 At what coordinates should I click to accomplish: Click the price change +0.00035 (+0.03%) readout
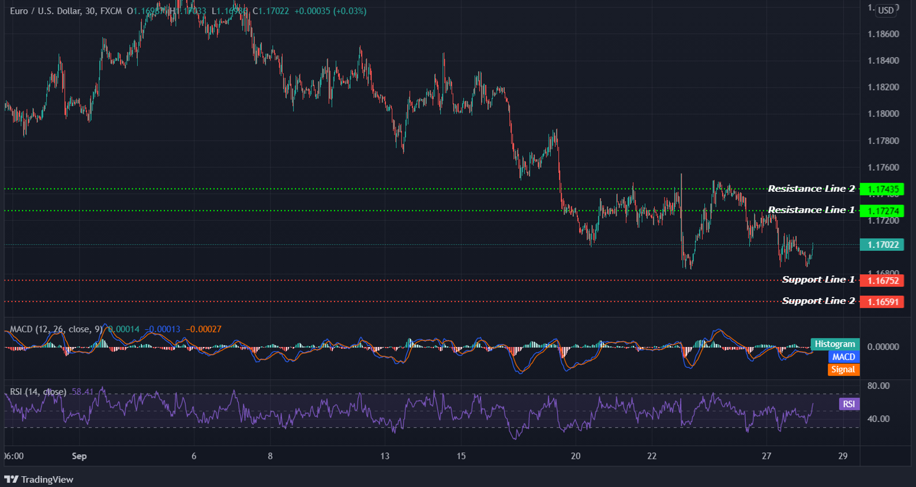point(330,11)
